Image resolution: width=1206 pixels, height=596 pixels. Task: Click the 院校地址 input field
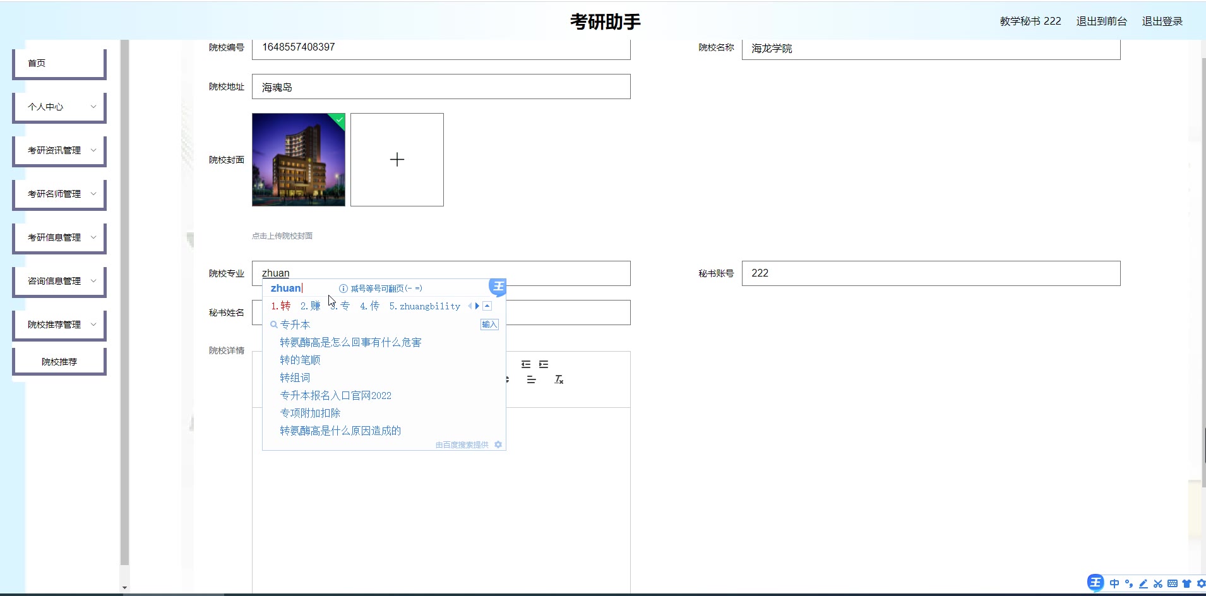(441, 86)
